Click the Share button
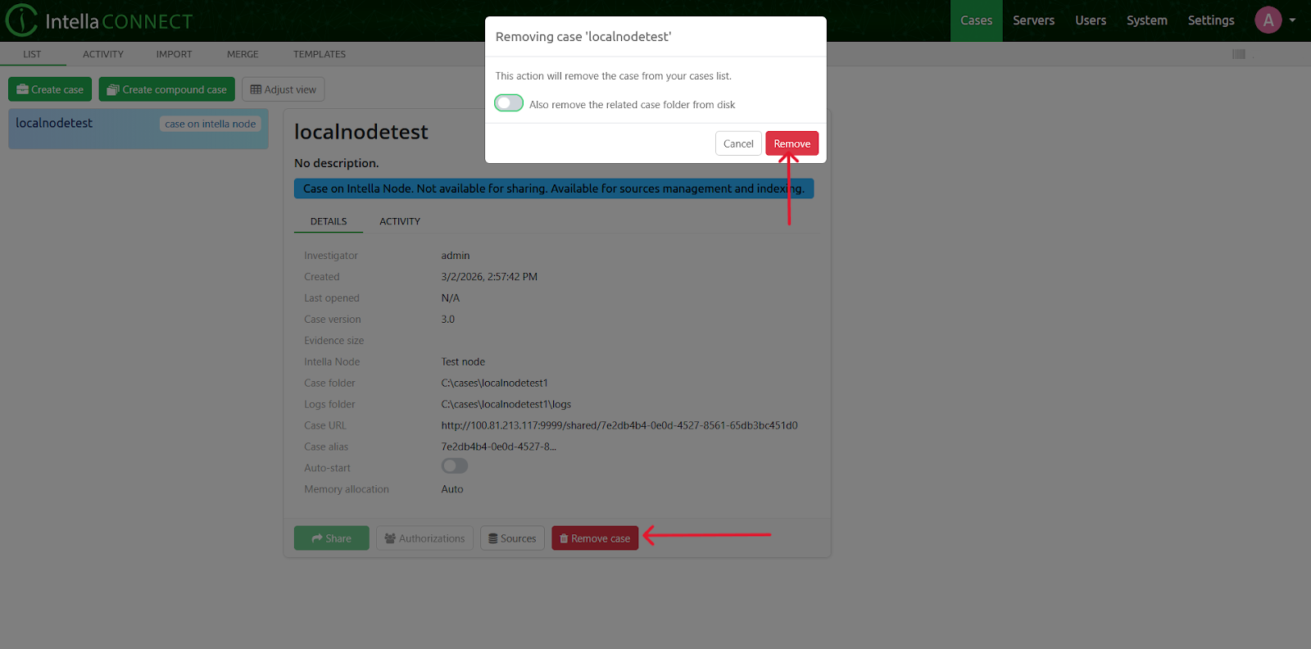 tap(331, 538)
